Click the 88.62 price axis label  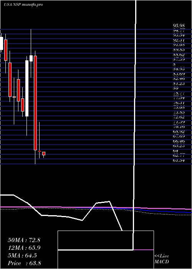[x=179, y=55]
